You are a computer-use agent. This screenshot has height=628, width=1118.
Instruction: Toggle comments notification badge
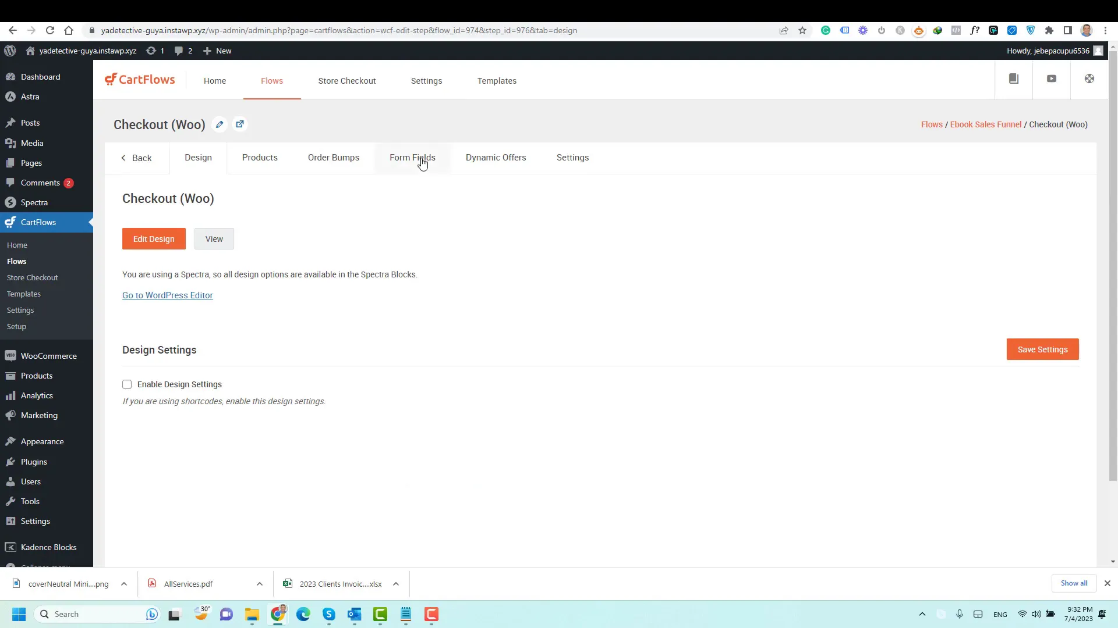point(68,183)
